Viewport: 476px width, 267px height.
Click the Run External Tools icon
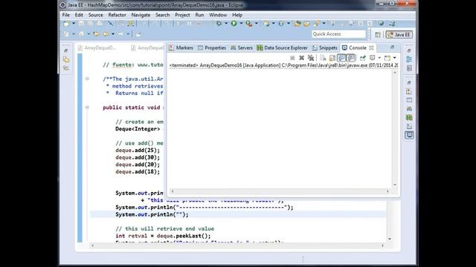tap(249, 24)
